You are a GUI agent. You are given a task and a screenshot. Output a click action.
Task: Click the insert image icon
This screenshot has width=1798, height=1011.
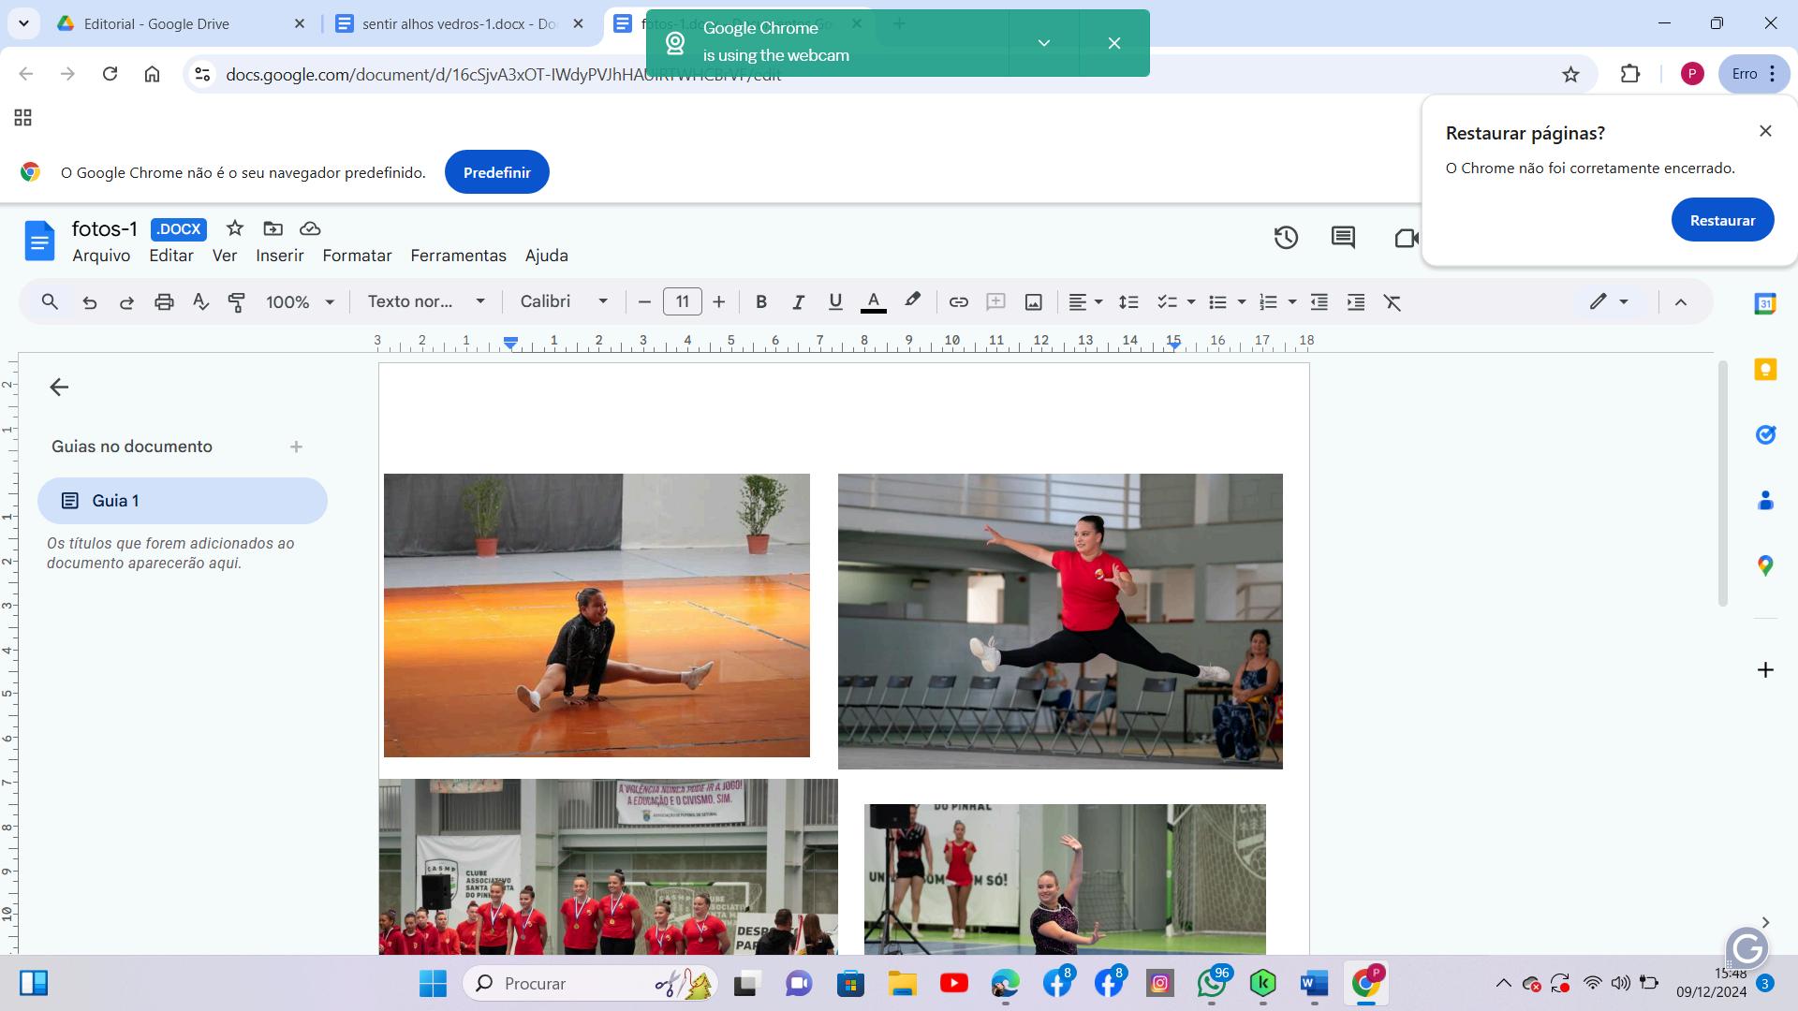1033,302
